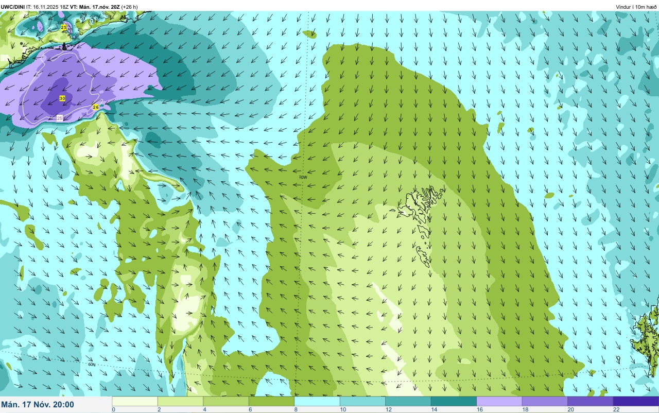Viewport: 659px width, 413px height.
Task: Select the legend tick value '12'
Action: pyautogui.click(x=389, y=410)
